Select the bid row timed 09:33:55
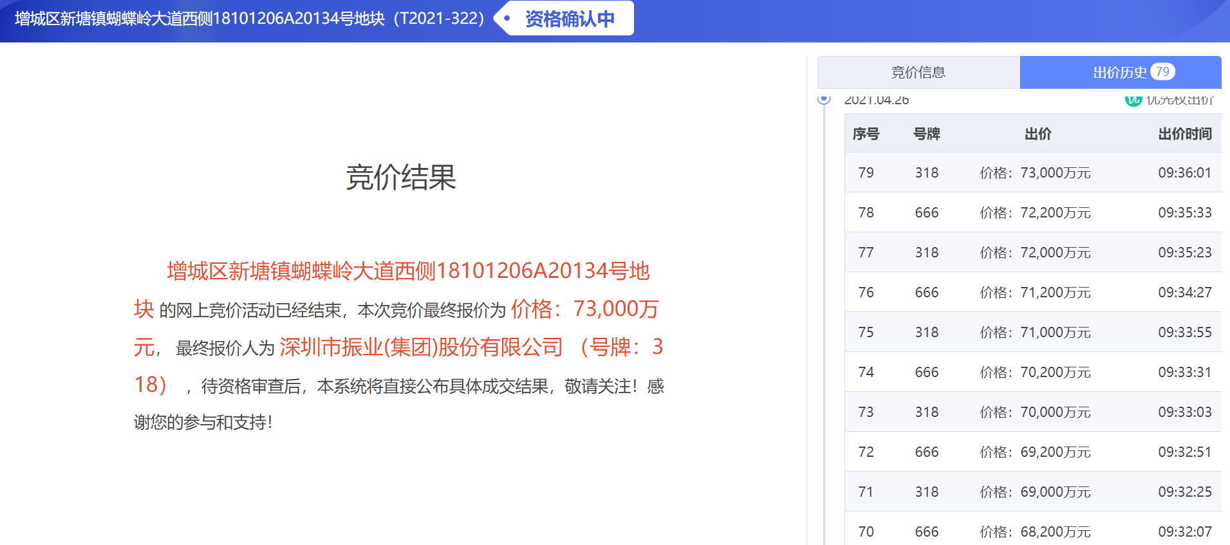Image resolution: width=1230 pixels, height=545 pixels. coord(1032,332)
